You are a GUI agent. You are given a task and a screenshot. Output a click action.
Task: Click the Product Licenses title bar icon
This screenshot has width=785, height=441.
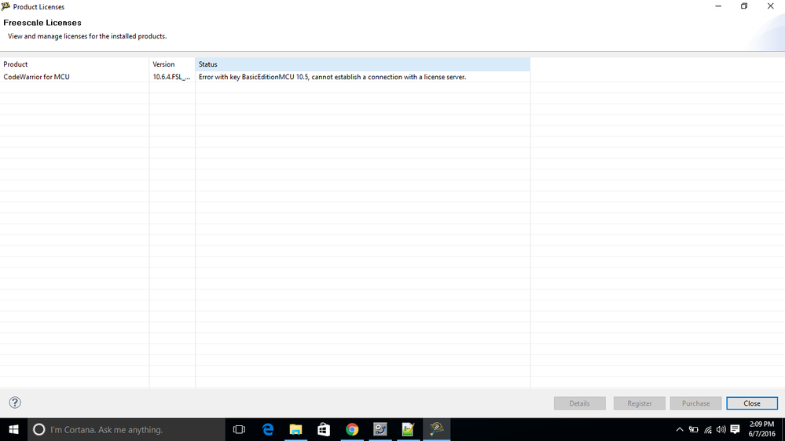pyautogui.click(x=6, y=6)
